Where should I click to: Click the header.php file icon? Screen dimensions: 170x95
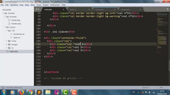[9, 23]
